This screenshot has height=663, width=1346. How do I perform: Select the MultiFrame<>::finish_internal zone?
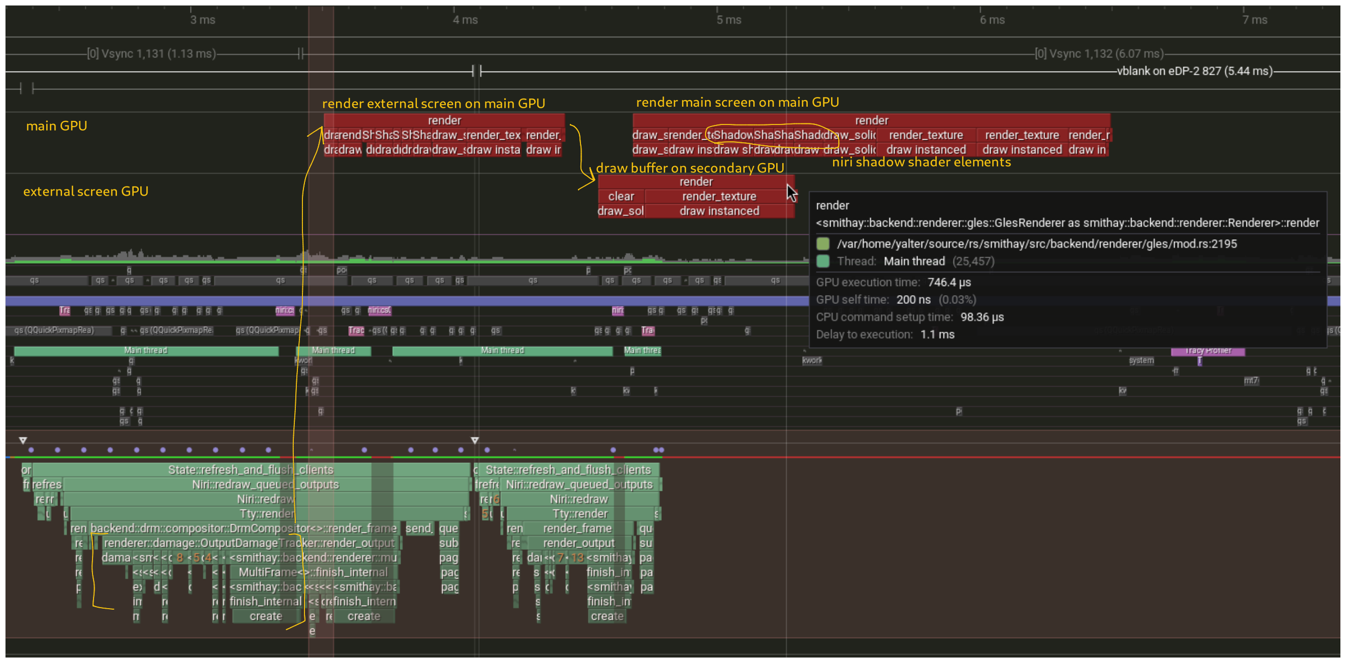pyautogui.click(x=313, y=572)
